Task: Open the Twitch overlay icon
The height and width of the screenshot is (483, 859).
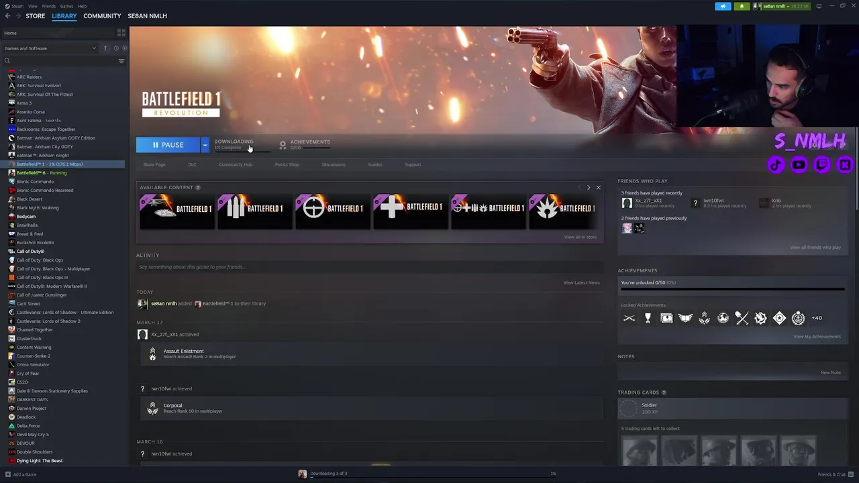Action: [x=821, y=164]
